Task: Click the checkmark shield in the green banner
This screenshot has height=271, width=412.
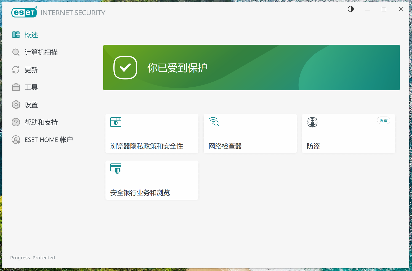Action: point(125,68)
